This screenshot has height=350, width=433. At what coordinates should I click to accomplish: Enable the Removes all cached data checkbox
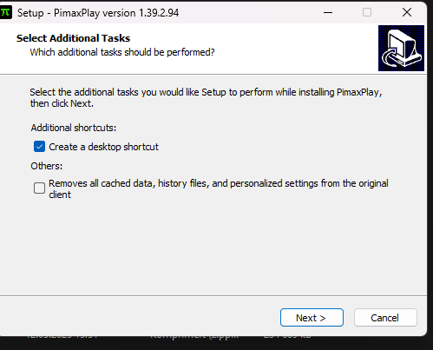coord(39,188)
